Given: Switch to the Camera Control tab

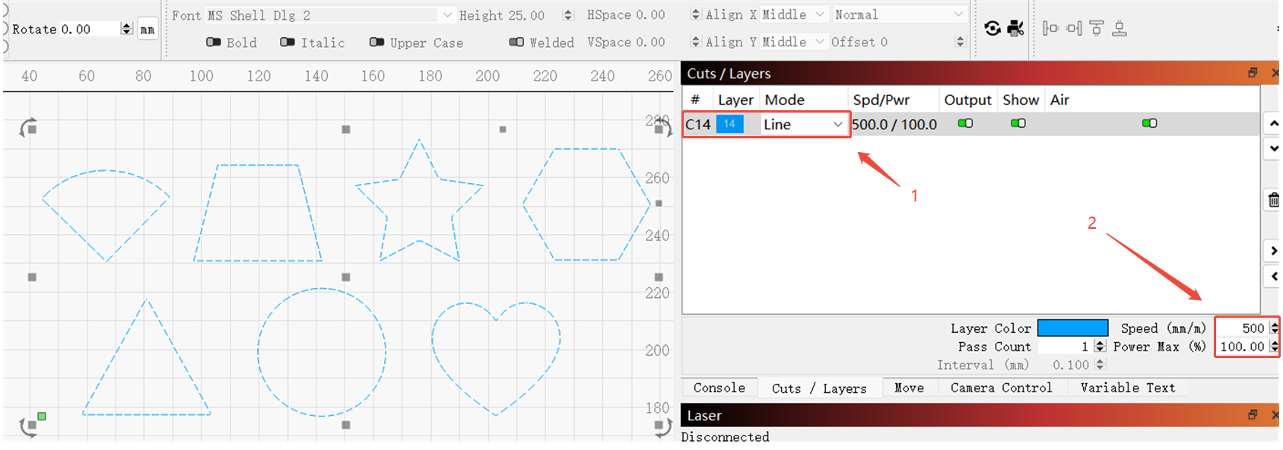Looking at the screenshot, I should click(x=1001, y=388).
